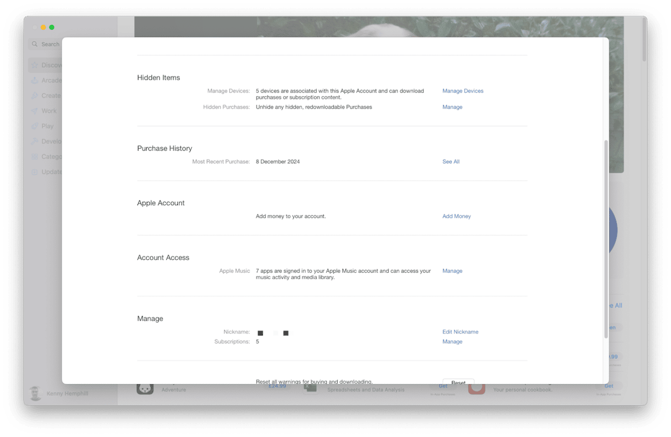This screenshot has width=671, height=437.
Task: Click the £24.99 price button
Action: point(277,386)
